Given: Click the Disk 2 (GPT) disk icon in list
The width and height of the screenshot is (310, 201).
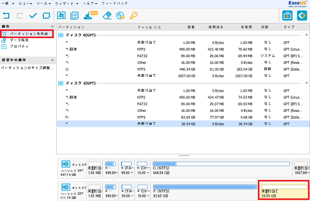Looking at the screenshot, I should tap(61, 83).
